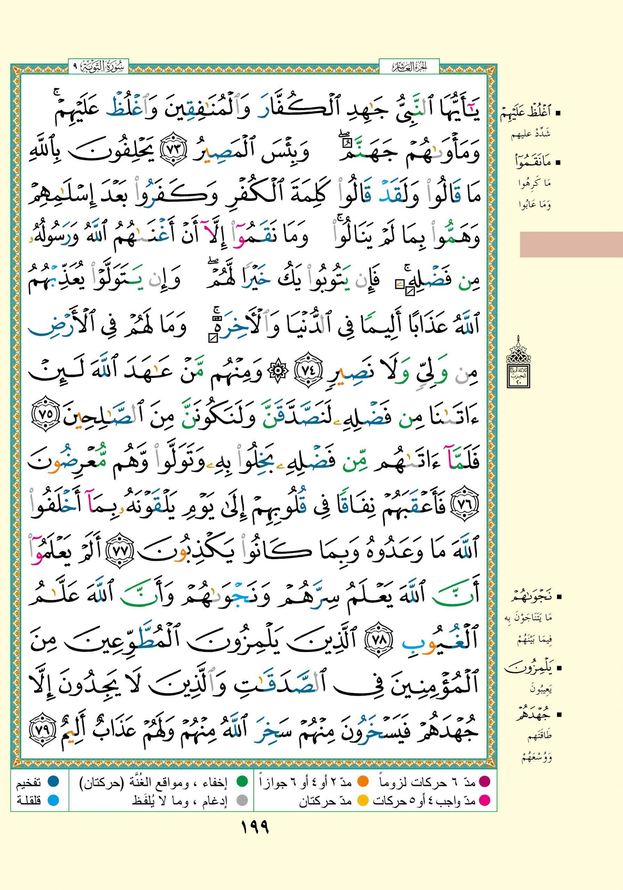Click the light blue Qalqalah legend dot
Viewport: 623px width, 890px height.
(53, 800)
